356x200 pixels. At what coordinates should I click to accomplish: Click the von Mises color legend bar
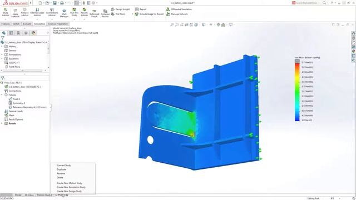(x=297, y=91)
